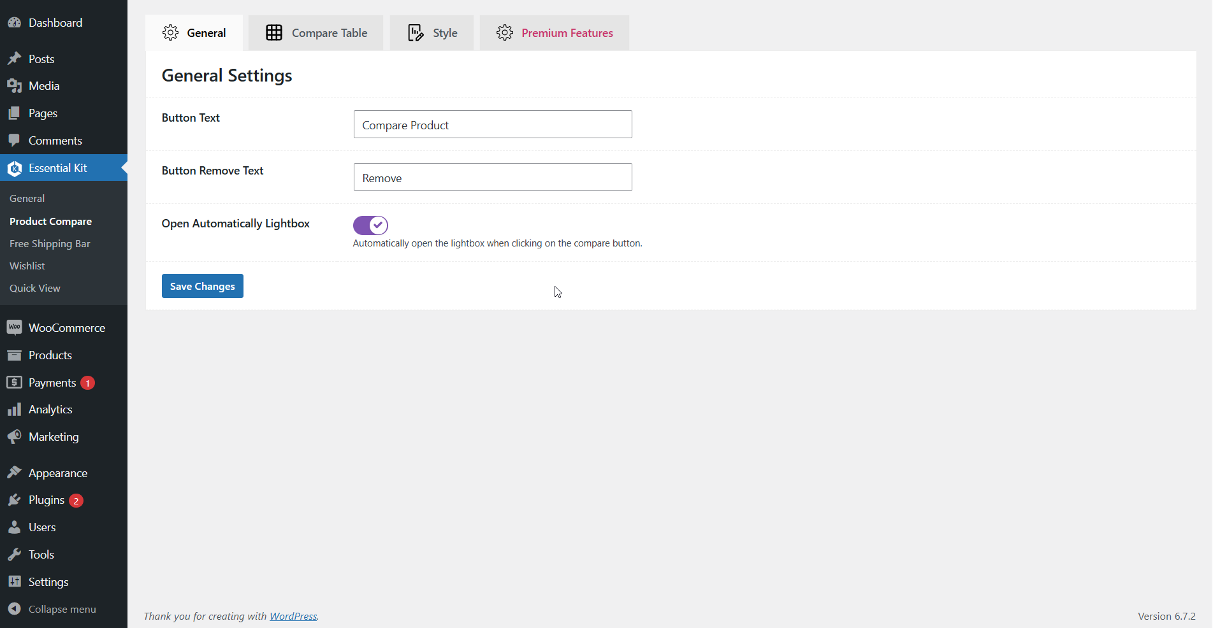
Task: Switch to the Compare Table tab
Action: (316, 33)
